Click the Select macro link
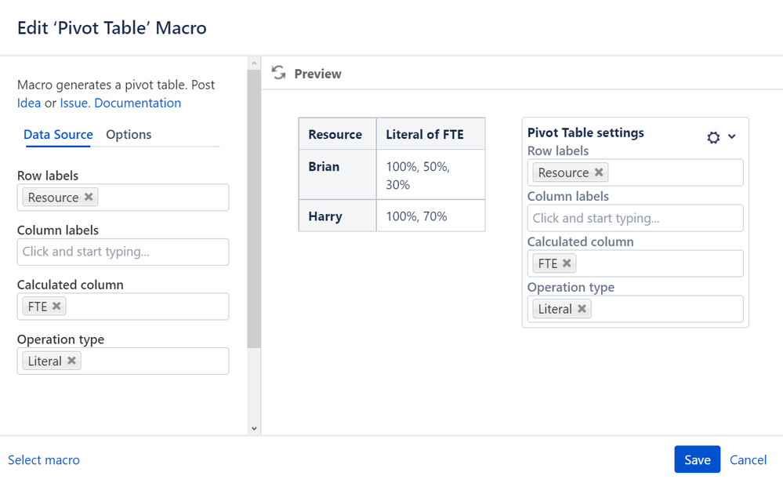Image resolution: width=783 pixels, height=479 pixels. click(x=44, y=459)
